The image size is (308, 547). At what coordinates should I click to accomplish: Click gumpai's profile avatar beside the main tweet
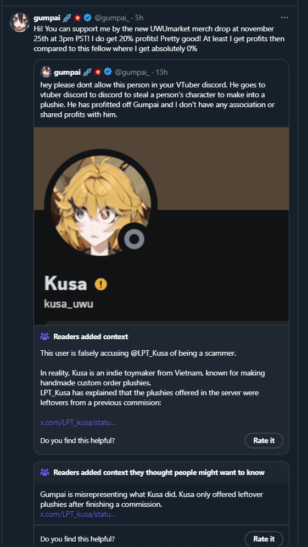(20, 23)
